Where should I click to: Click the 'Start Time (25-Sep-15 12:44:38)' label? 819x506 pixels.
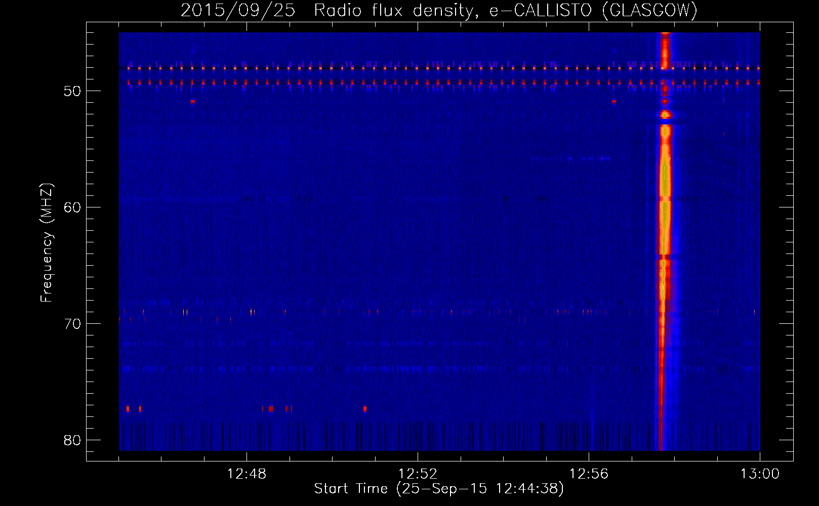click(x=439, y=489)
